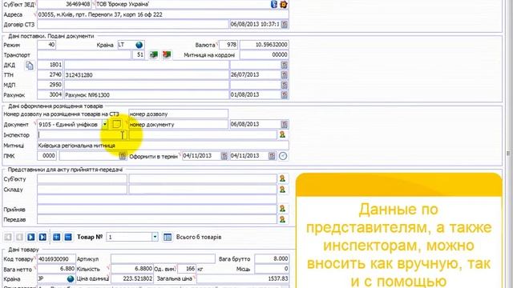Click the green transport icon next to 51
Screen dimensions: 513x288
(x=153, y=55)
